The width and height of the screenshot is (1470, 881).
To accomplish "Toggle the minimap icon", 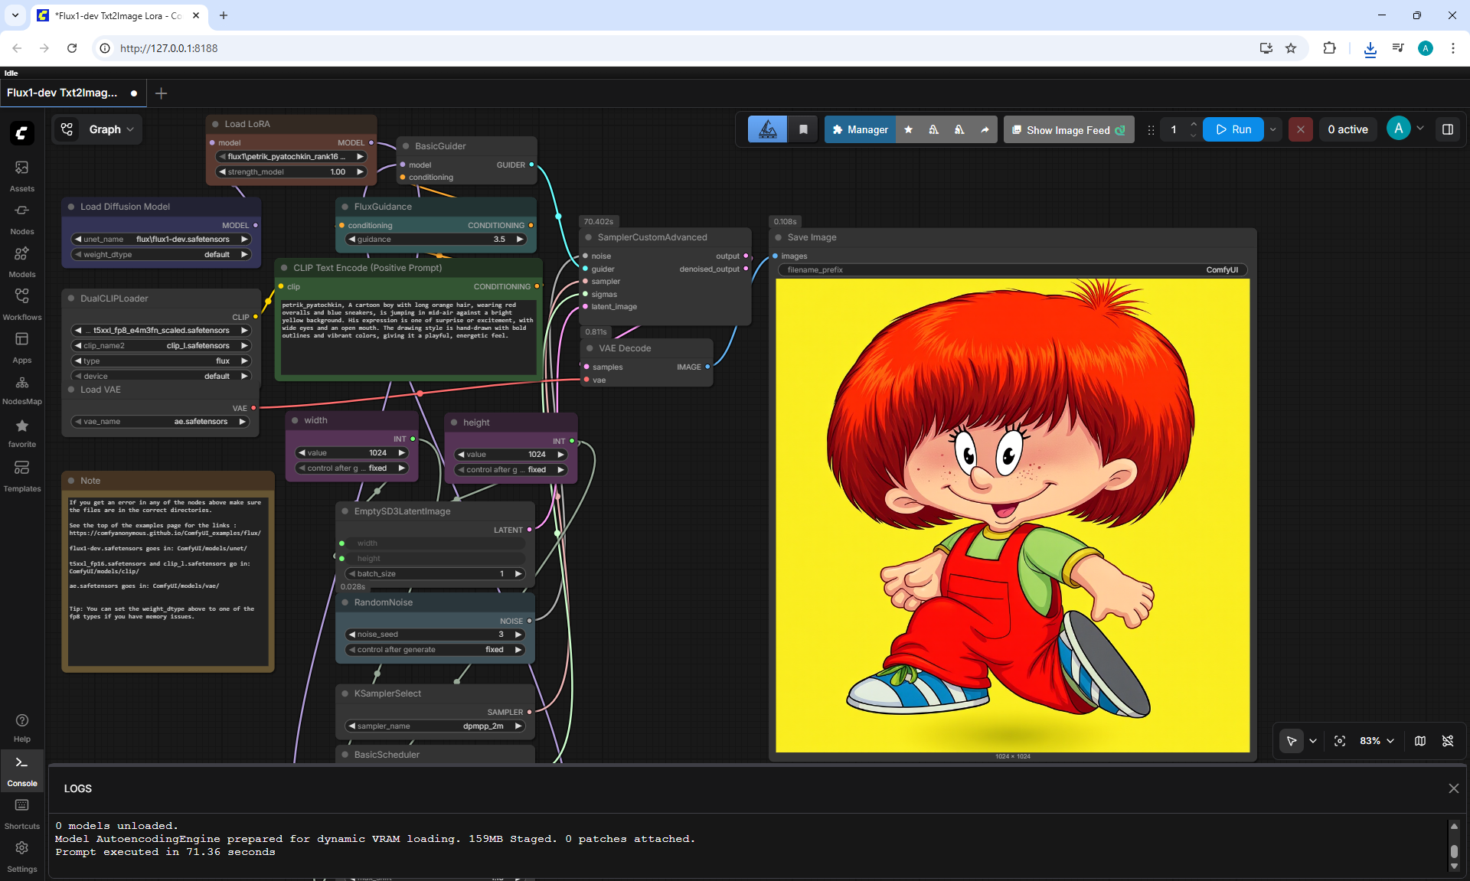I will [1420, 741].
